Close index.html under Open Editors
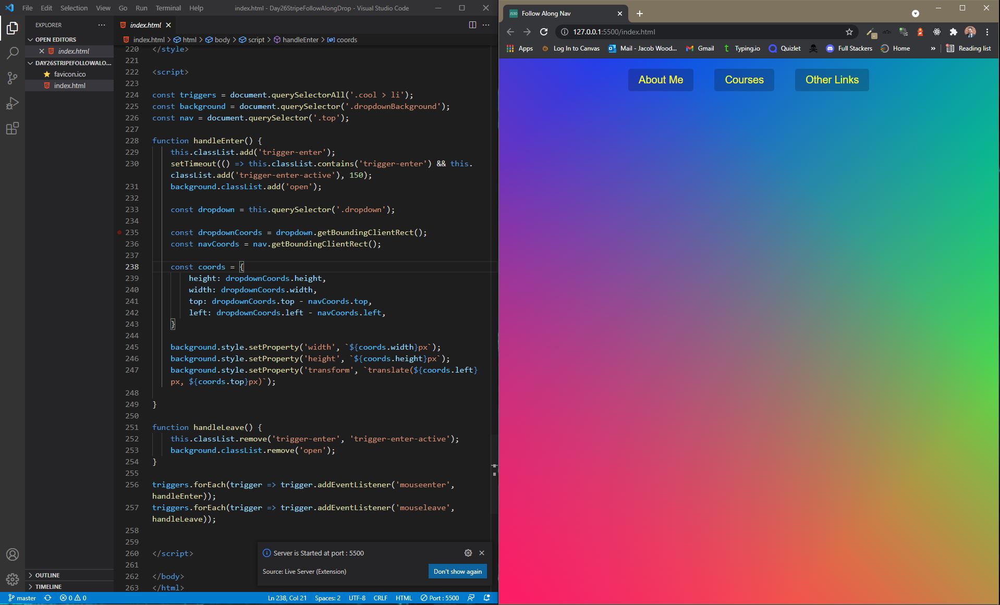This screenshot has width=1000, height=605. 42,51
